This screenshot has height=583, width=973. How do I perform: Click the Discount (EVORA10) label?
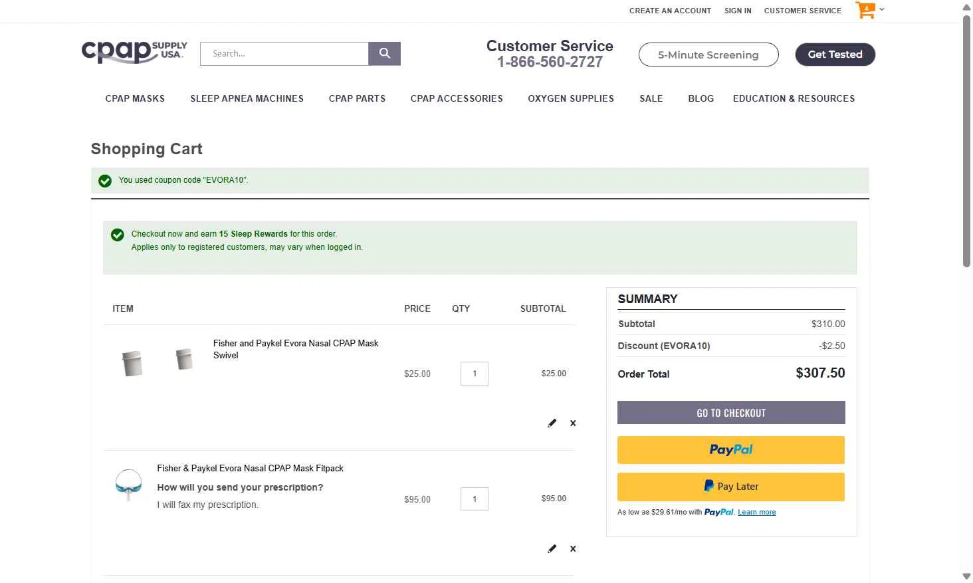[x=664, y=346]
